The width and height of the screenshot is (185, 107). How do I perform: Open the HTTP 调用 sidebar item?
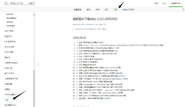[x=9, y=52]
